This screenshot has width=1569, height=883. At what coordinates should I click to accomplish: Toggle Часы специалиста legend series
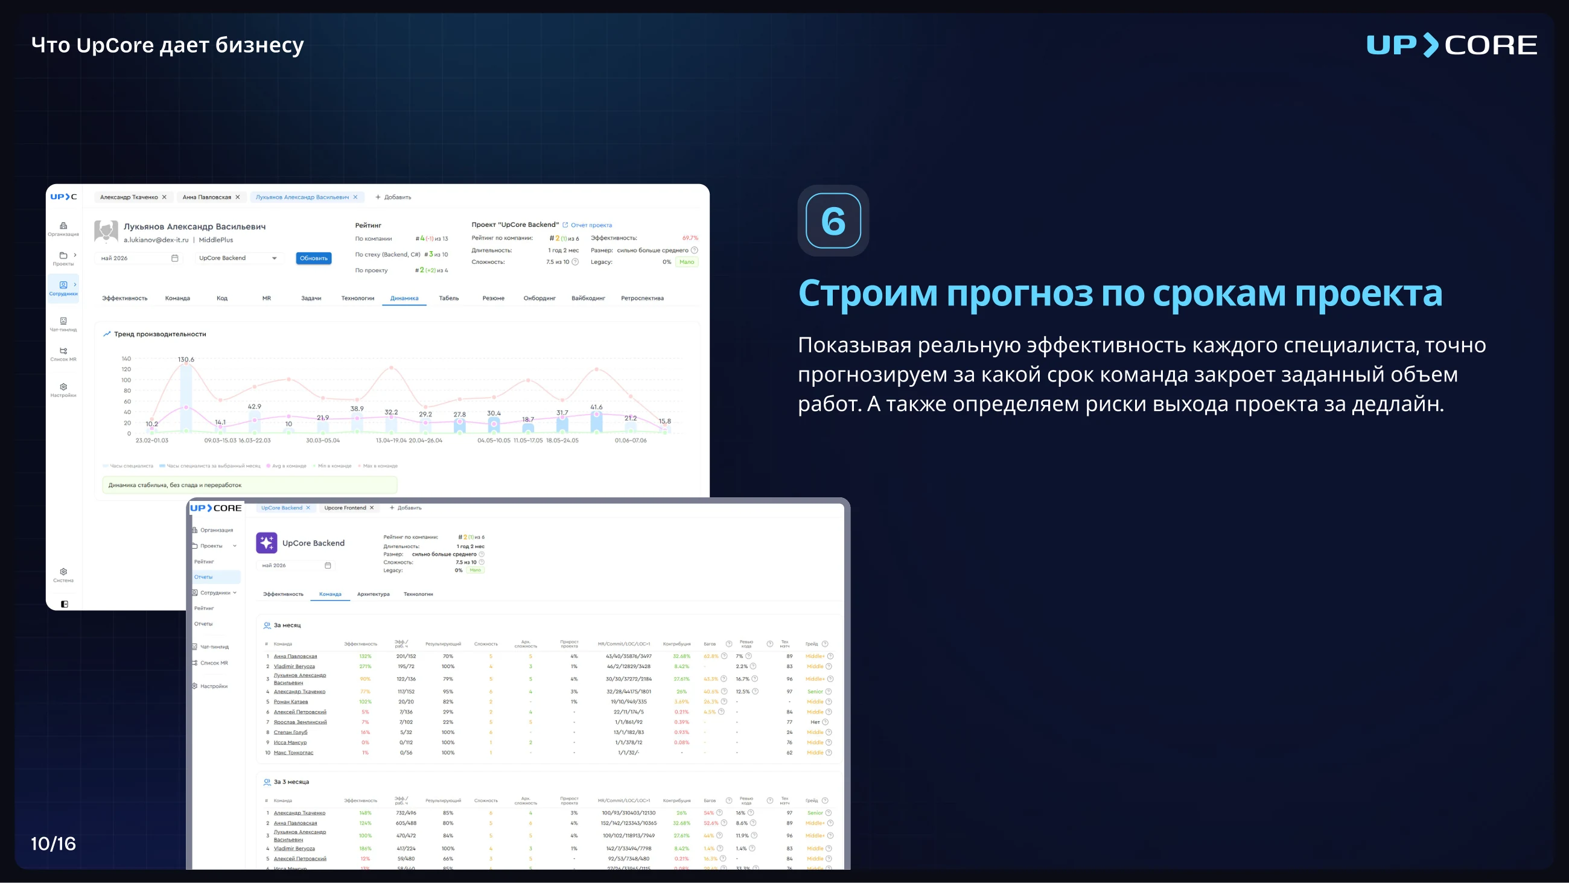[x=128, y=465]
